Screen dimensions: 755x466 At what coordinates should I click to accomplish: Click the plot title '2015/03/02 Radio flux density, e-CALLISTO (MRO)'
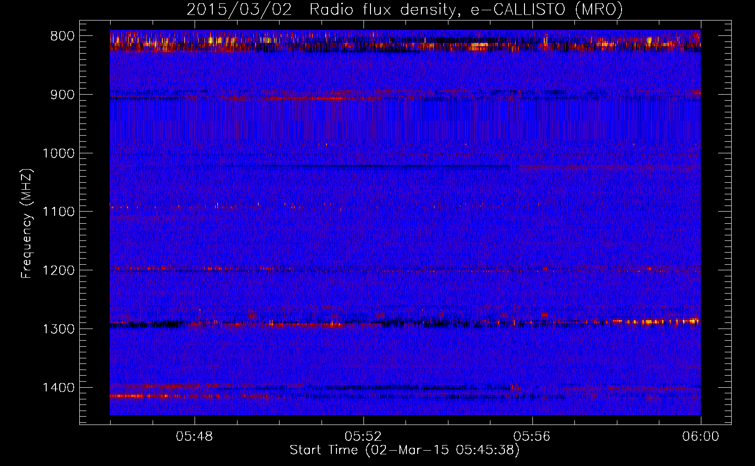point(405,9)
